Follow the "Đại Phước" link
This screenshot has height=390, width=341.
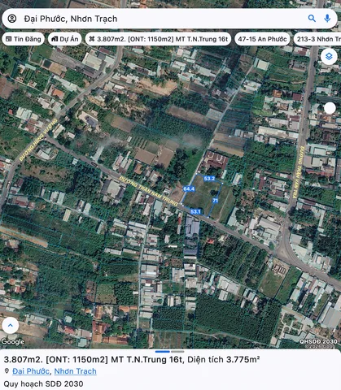31,371
